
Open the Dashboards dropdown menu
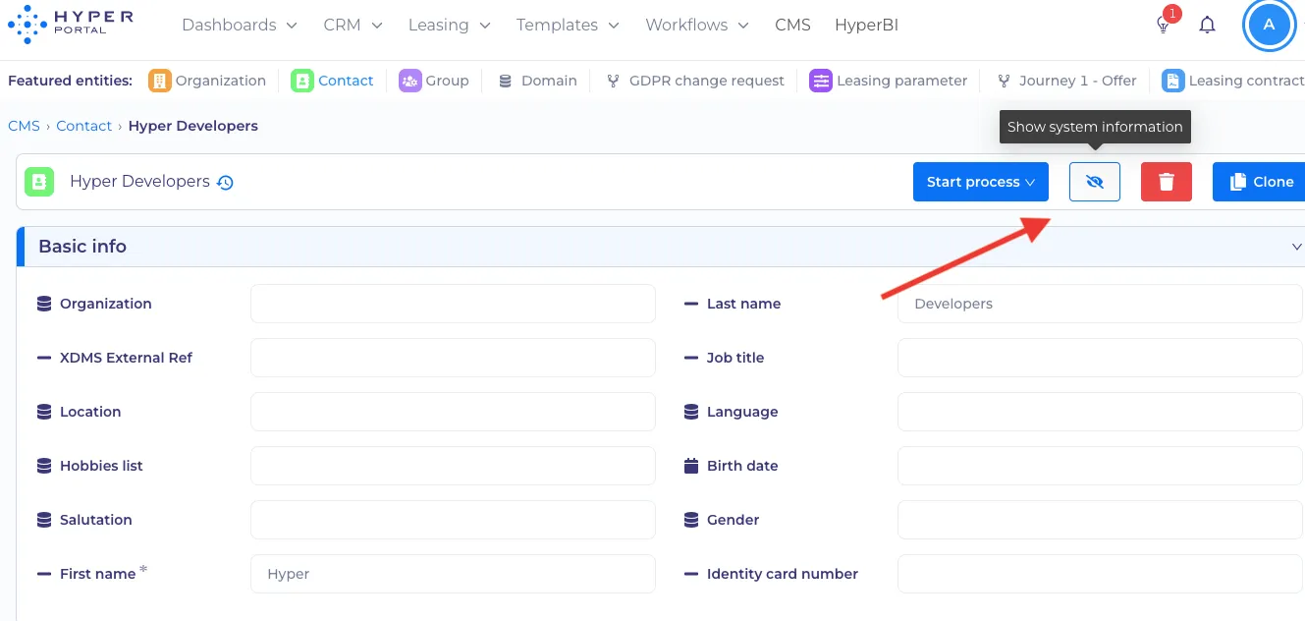pos(240,25)
